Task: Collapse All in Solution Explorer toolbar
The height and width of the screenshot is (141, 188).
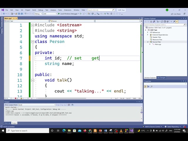Action: (x=165, y=21)
